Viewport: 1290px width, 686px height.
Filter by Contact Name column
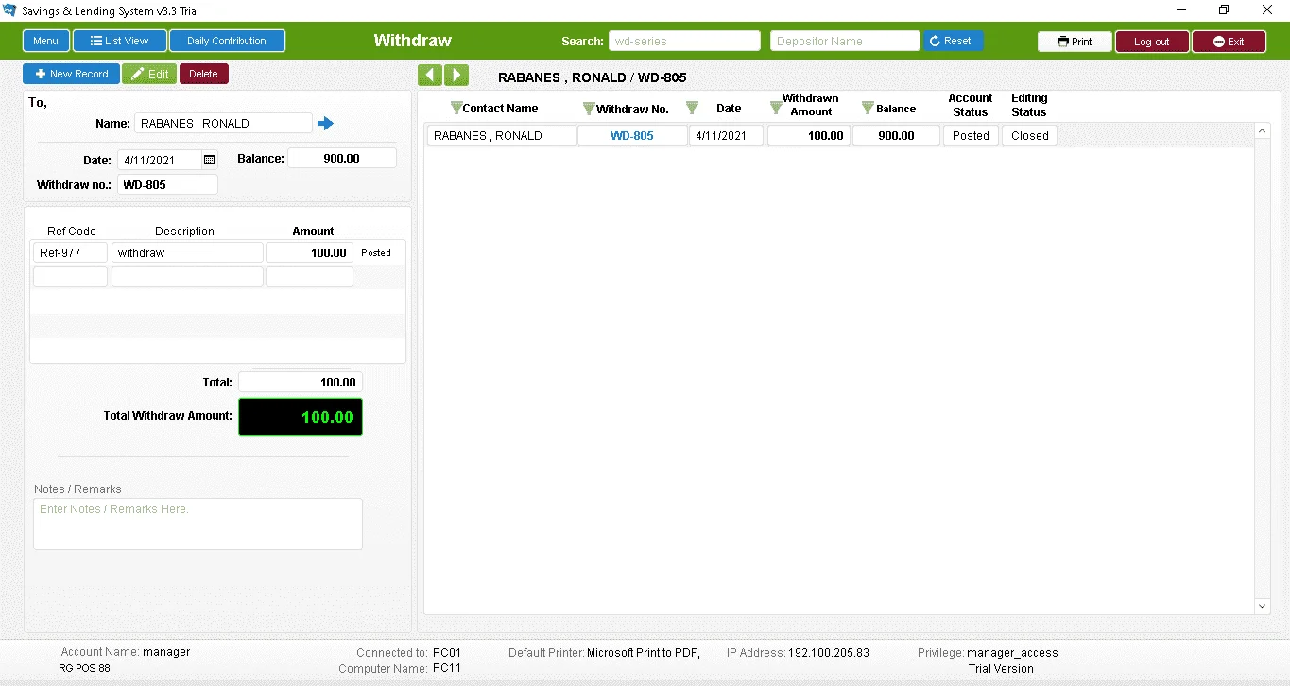(x=456, y=108)
